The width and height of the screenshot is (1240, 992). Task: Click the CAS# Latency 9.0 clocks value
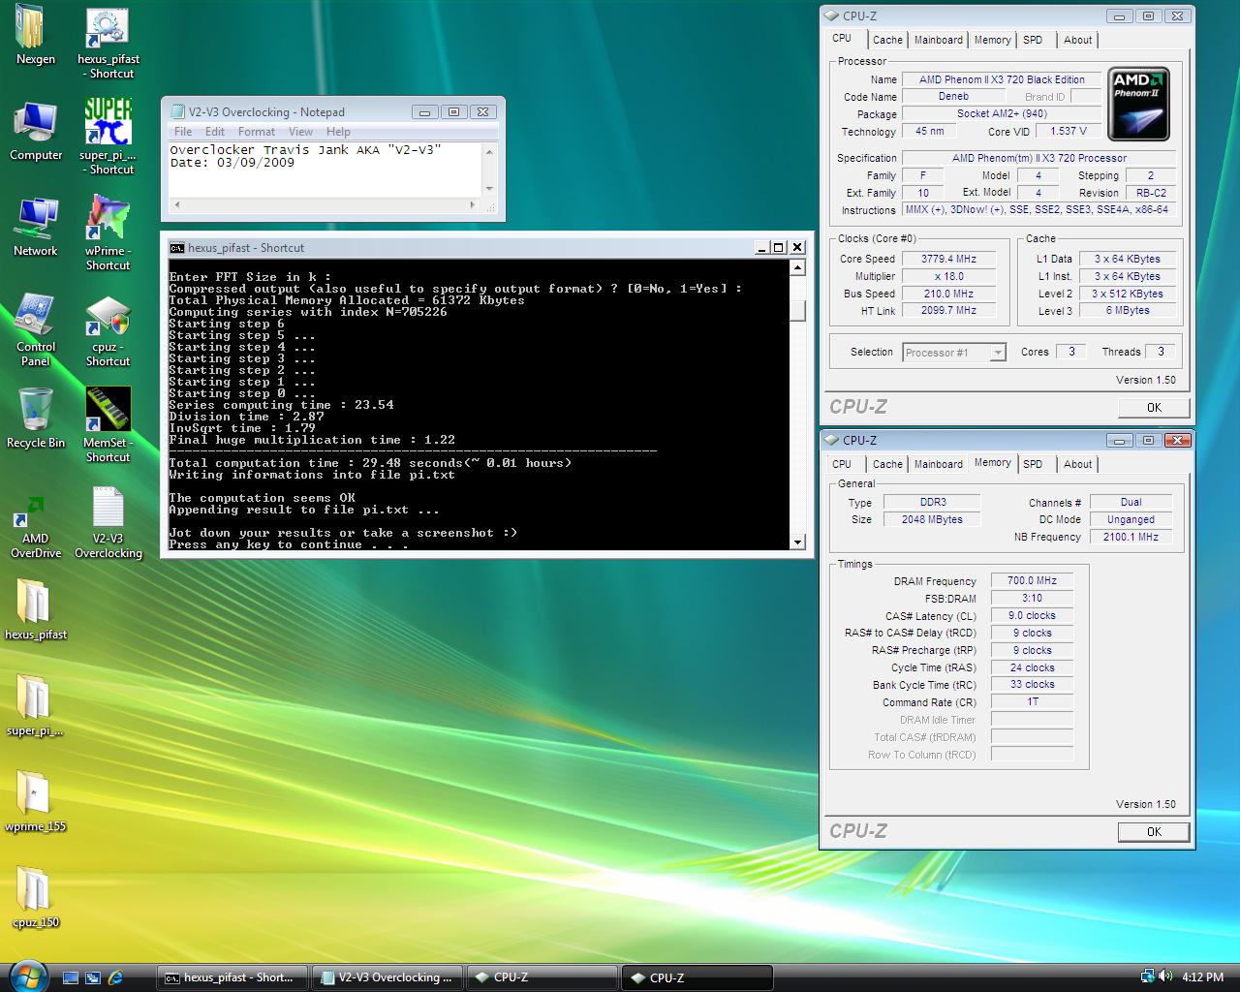coord(1032,615)
